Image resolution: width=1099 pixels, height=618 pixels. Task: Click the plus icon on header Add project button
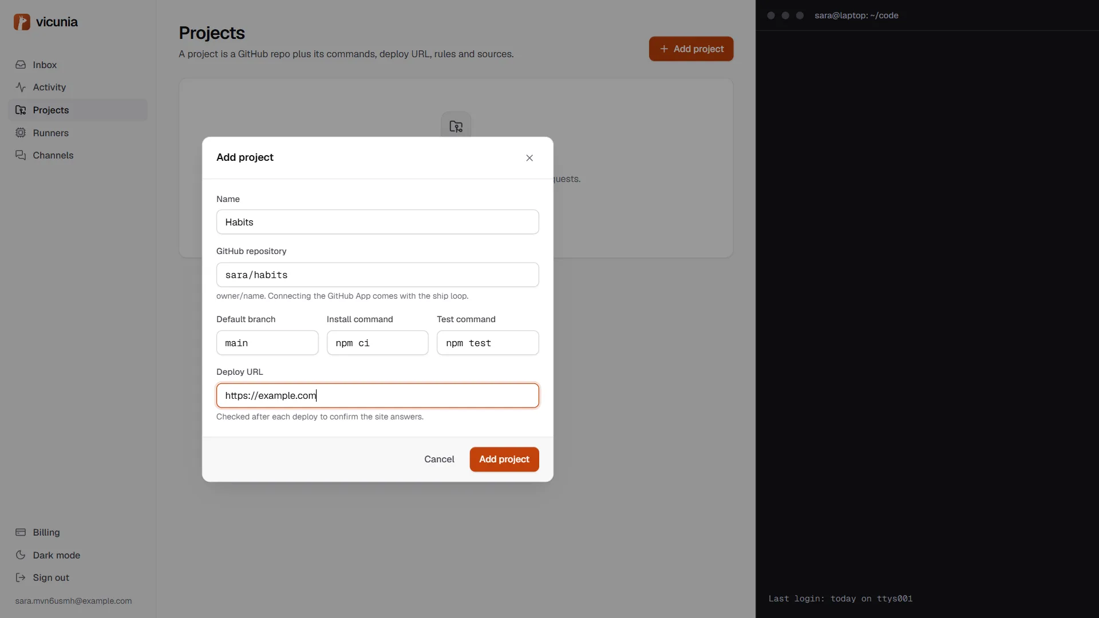coord(664,49)
